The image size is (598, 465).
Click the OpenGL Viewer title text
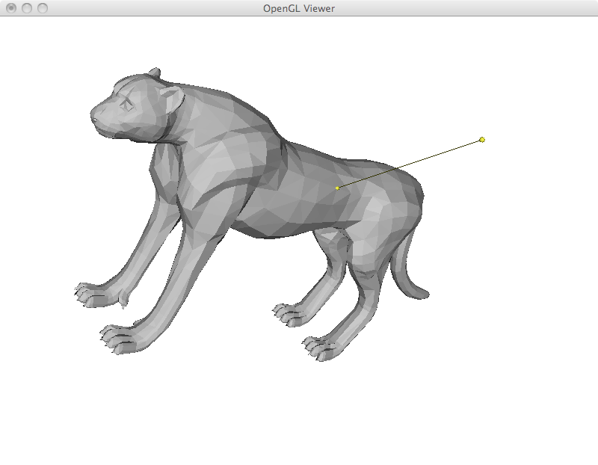[299, 8]
